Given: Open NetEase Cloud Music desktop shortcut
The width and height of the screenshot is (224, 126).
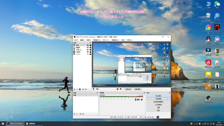Looking at the screenshot, I should coord(208,64).
